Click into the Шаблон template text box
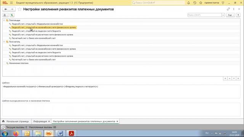The image size is (244, 137). tap(121, 91)
